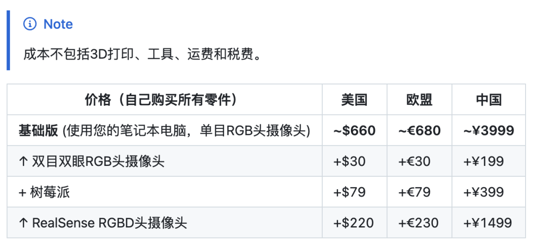Click the up arrow before 双目双眼RGB头摄像头
Screen dimensions: 533x242
click(23, 161)
